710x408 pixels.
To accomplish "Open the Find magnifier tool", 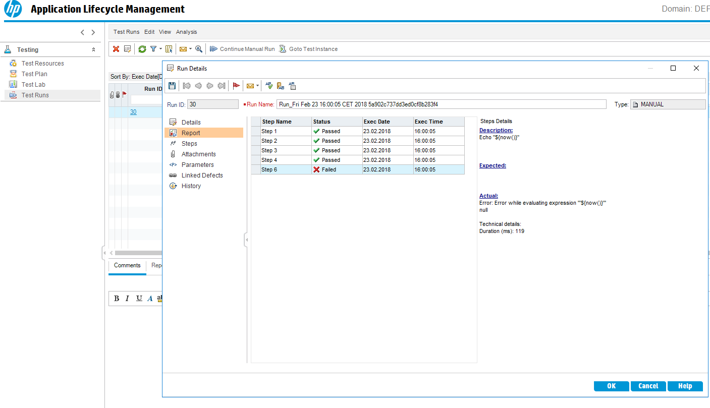I will (x=199, y=49).
